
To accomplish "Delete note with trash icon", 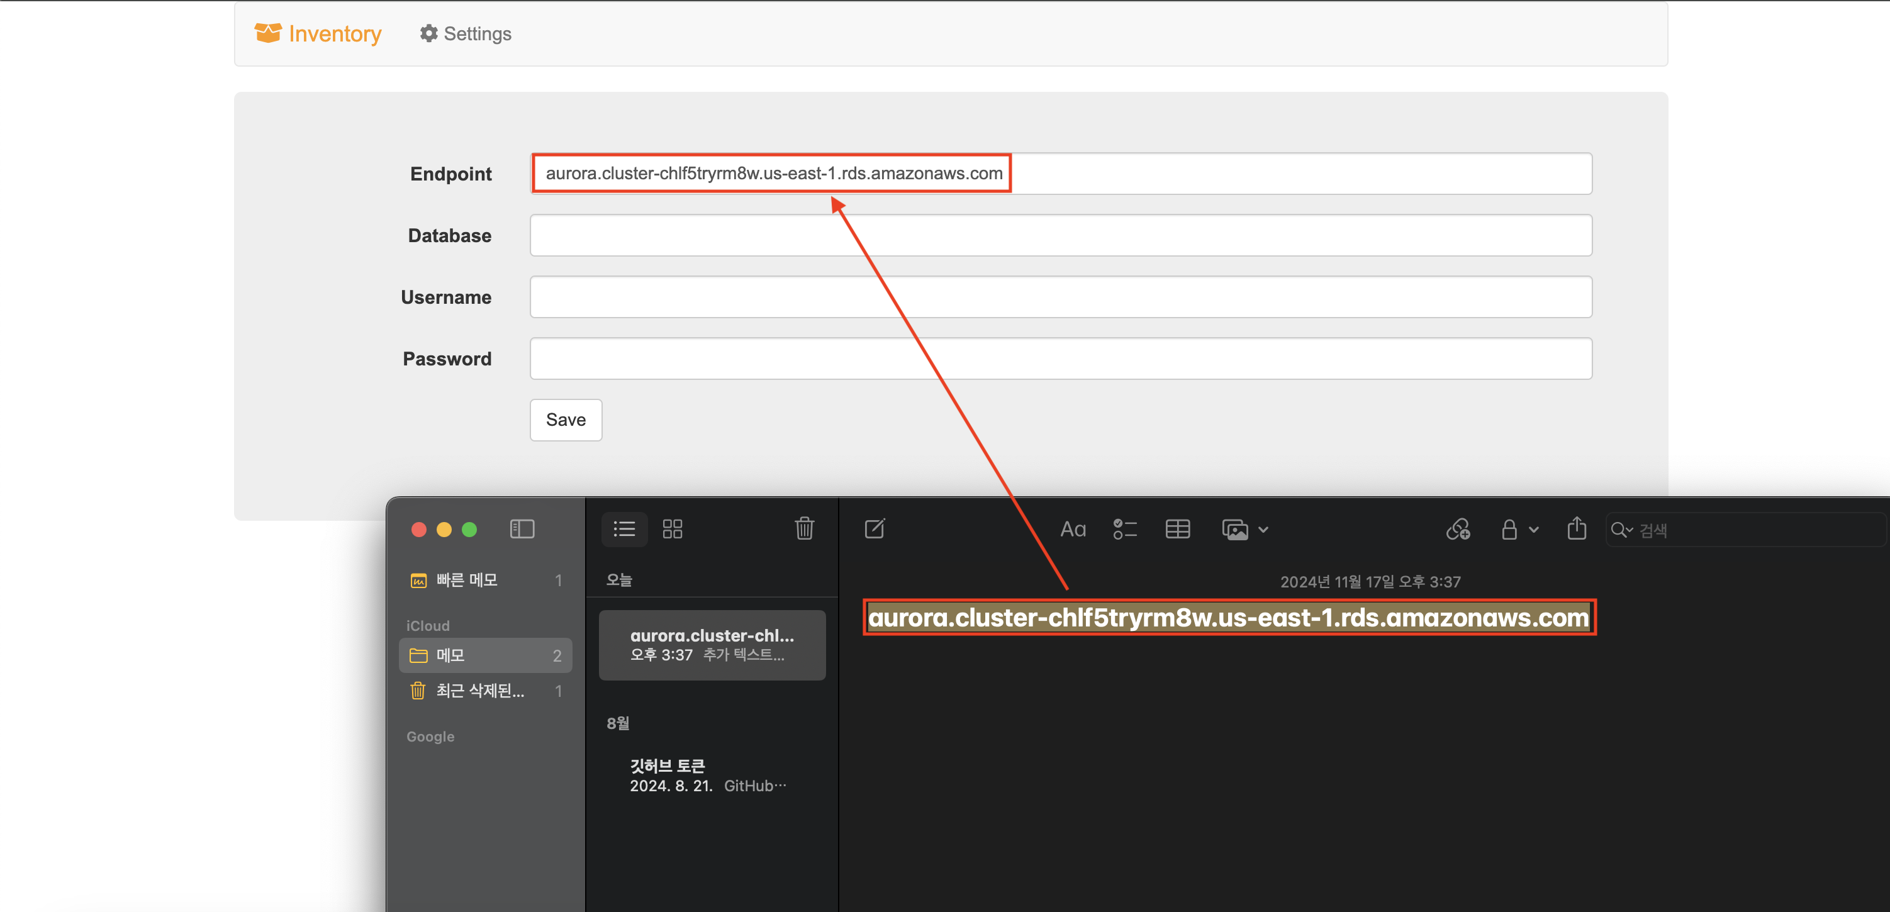I will click(x=804, y=528).
